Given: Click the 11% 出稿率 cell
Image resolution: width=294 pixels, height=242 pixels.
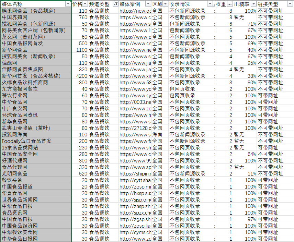Looking at the screenshot, I should 245,174.
